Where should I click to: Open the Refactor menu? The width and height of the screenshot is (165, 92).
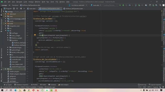coord(38,2)
